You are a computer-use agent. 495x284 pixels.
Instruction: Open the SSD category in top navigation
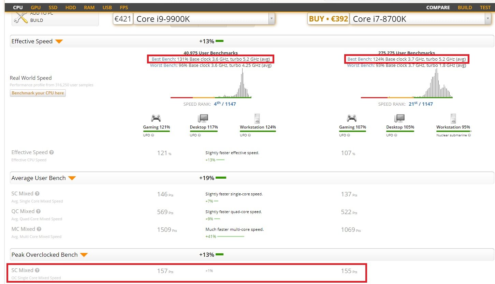point(53,8)
